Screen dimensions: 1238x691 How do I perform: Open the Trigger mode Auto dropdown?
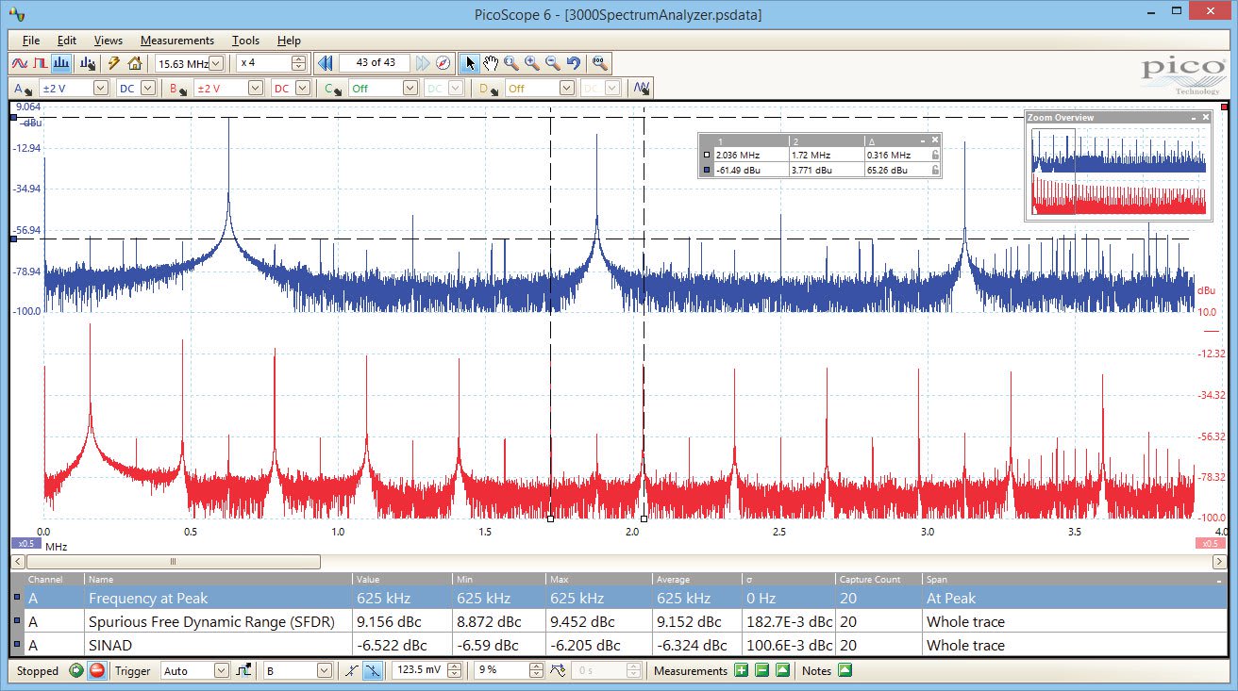click(x=222, y=671)
